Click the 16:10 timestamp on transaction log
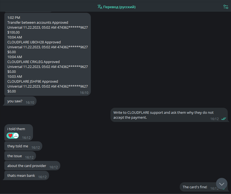This screenshot has width=231, height=194. pyautogui.click(x=84, y=93)
